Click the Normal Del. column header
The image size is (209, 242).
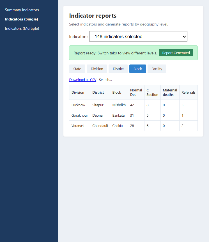(136, 92)
